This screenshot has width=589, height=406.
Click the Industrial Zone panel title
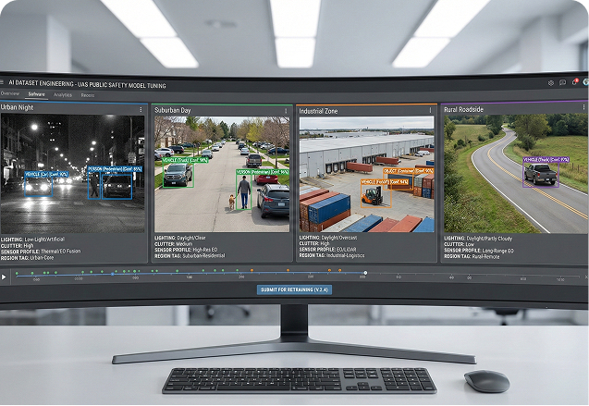point(318,111)
